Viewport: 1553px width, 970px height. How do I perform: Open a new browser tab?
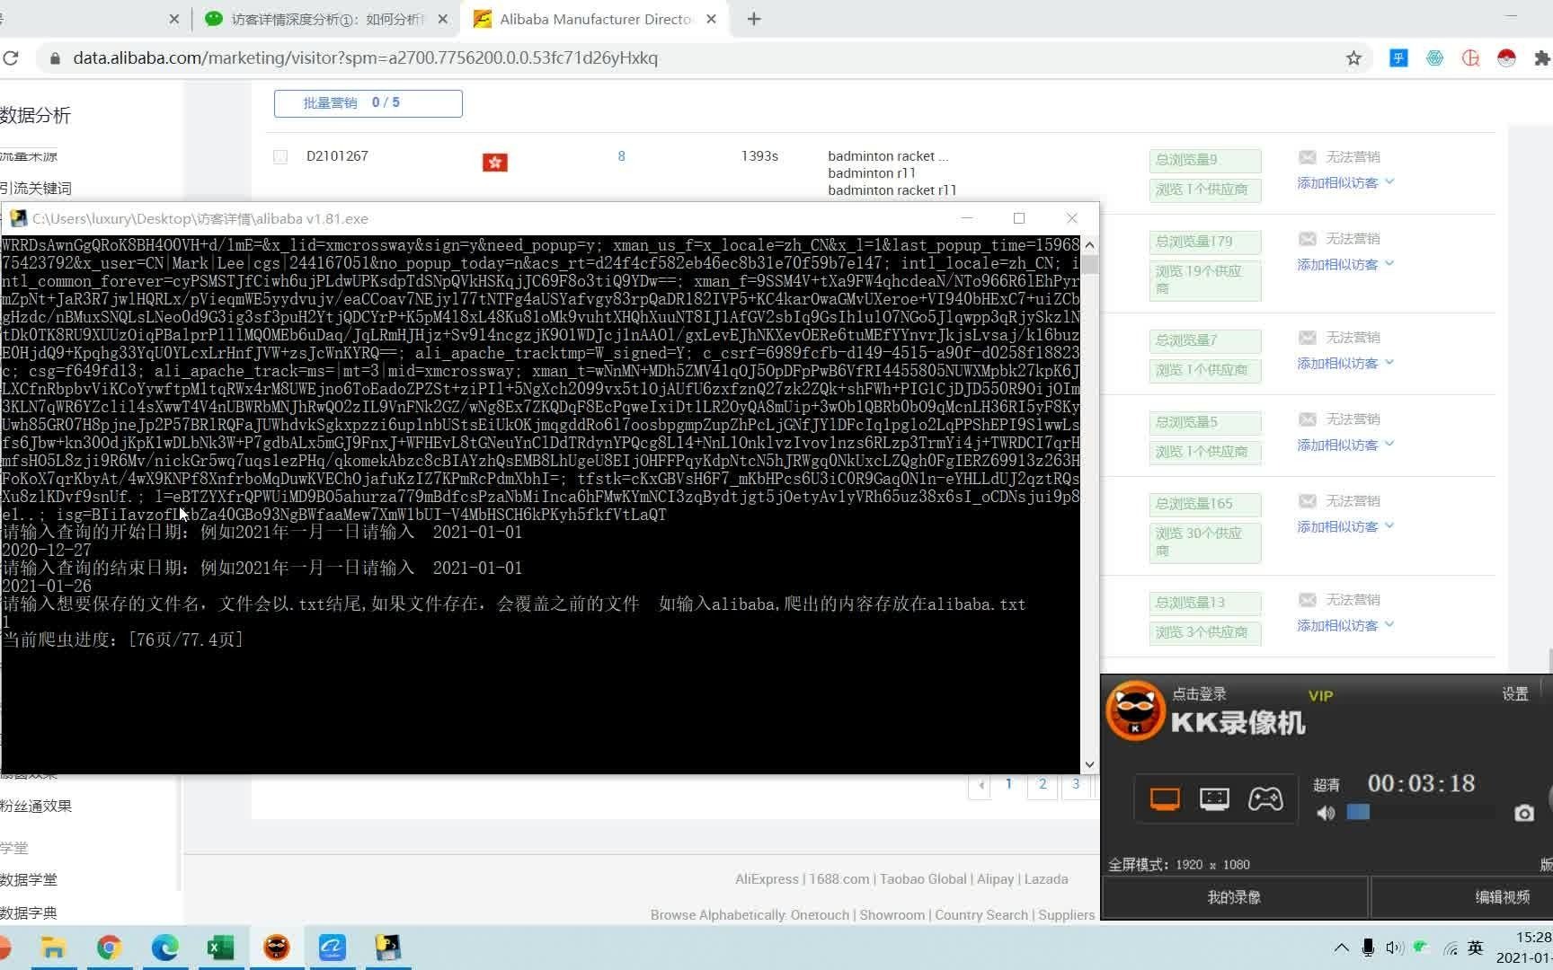[754, 19]
